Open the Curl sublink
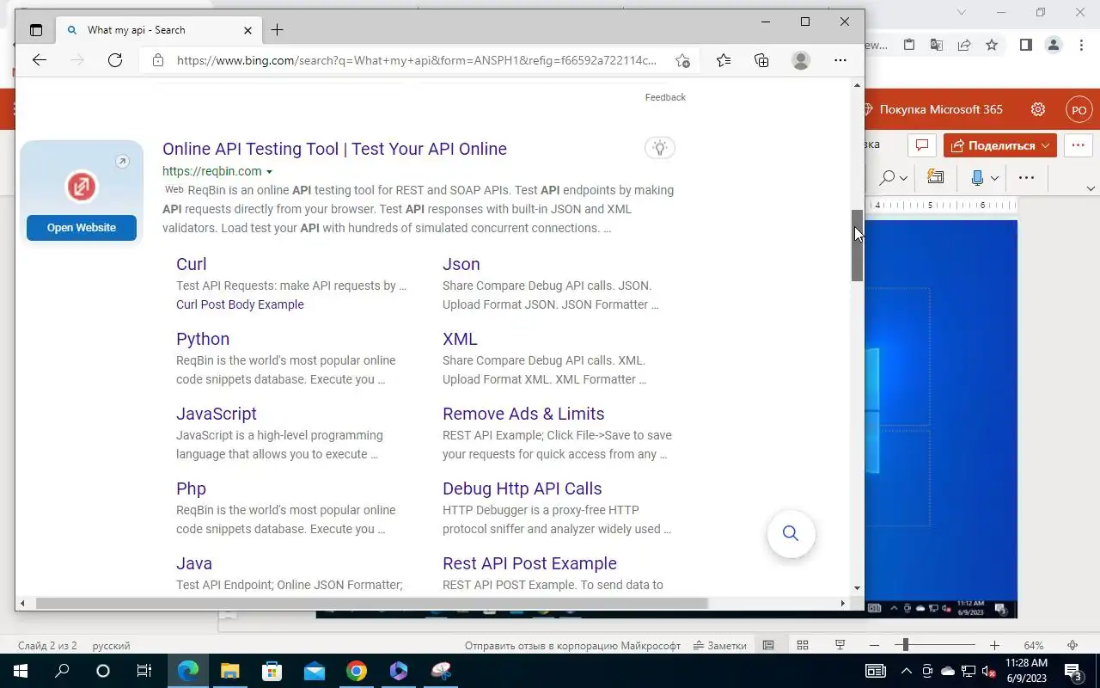 pos(192,264)
